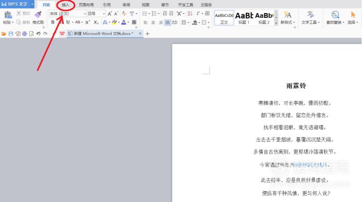The height and width of the screenshot is (202, 362).
Task: Click the Select cursor arrow icon
Action: 353,15
